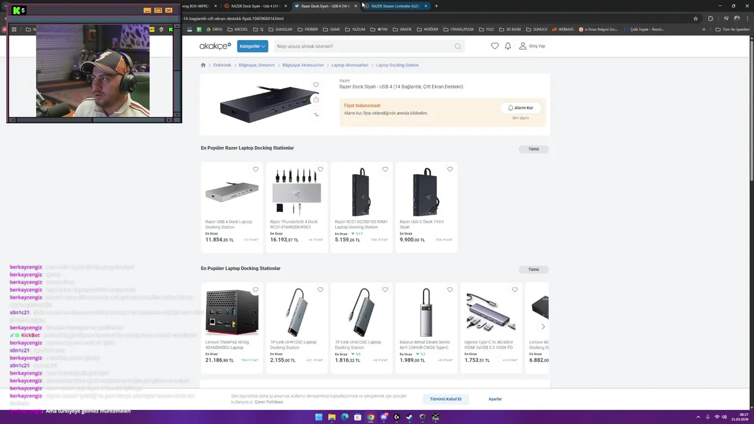Screen dimensions: 754x424
Task: Bookmark page with star icon
Action: tap(696, 18)
